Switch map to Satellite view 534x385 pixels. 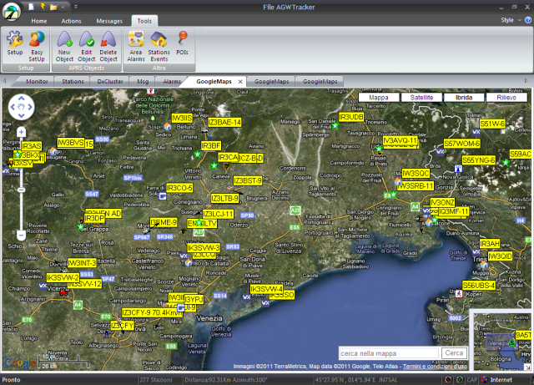(x=421, y=98)
